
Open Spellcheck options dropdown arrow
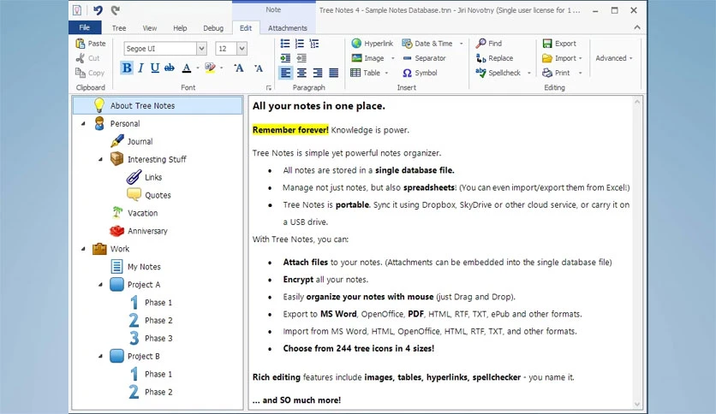pyautogui.click(x=528, y=73)
